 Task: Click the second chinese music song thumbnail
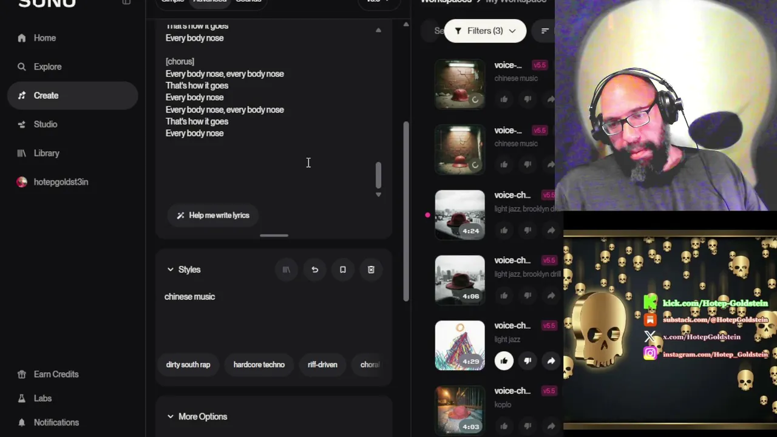tap(460, 149)
